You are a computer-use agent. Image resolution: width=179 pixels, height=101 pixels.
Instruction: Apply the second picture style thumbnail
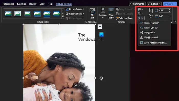click(18, 14)
